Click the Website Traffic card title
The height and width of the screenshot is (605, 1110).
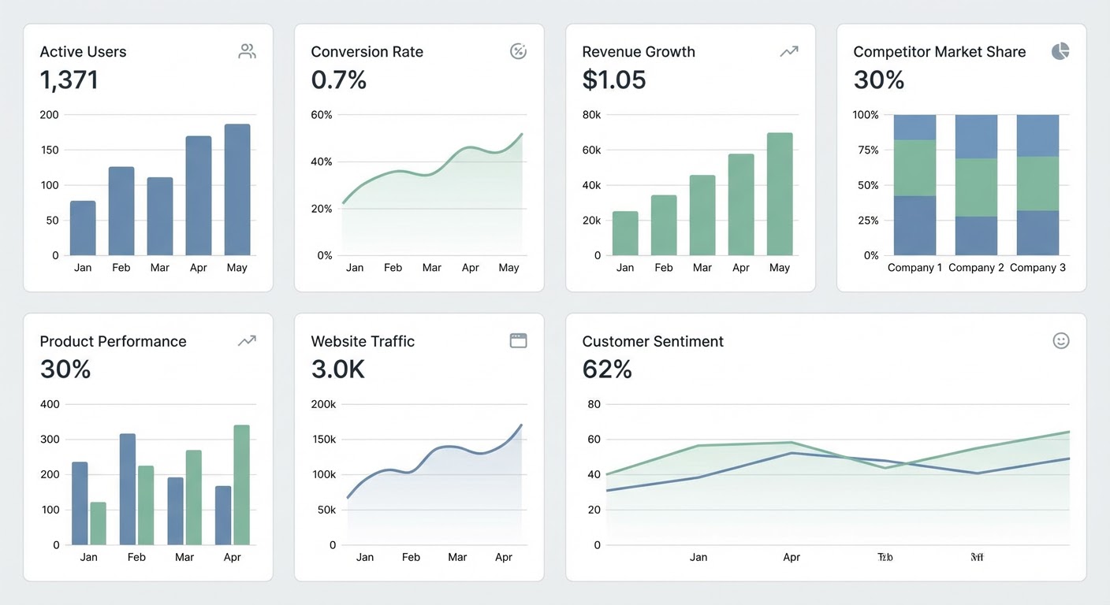(363, 341)
